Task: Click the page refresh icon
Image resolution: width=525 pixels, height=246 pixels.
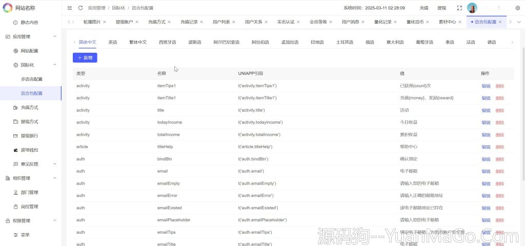Action: tap(80, 8)
